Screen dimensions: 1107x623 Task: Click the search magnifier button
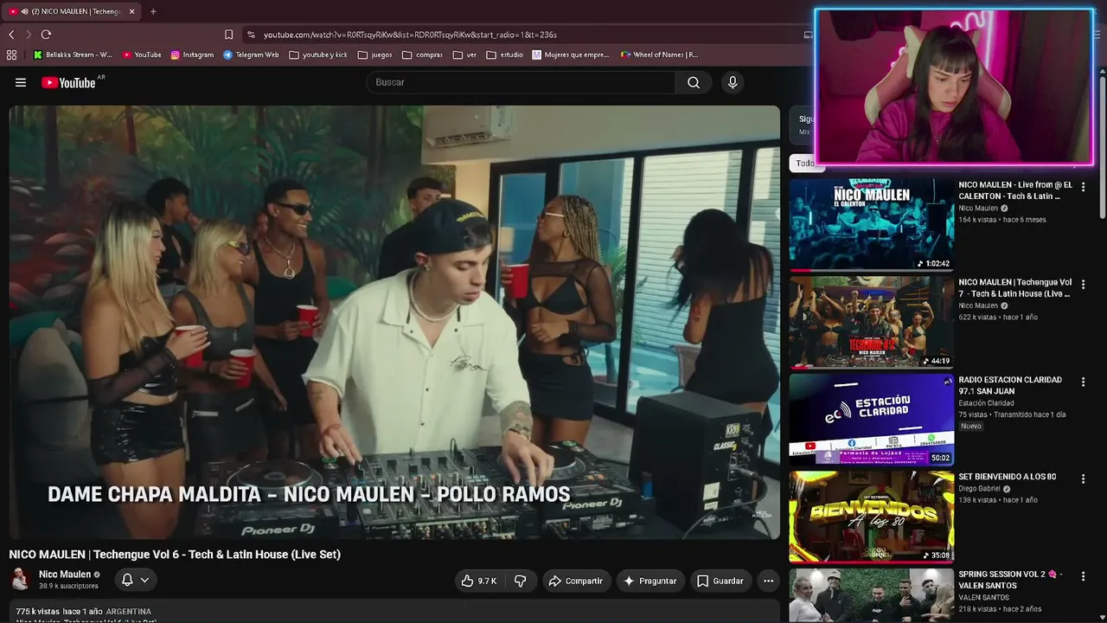click(x=694, y=82)
